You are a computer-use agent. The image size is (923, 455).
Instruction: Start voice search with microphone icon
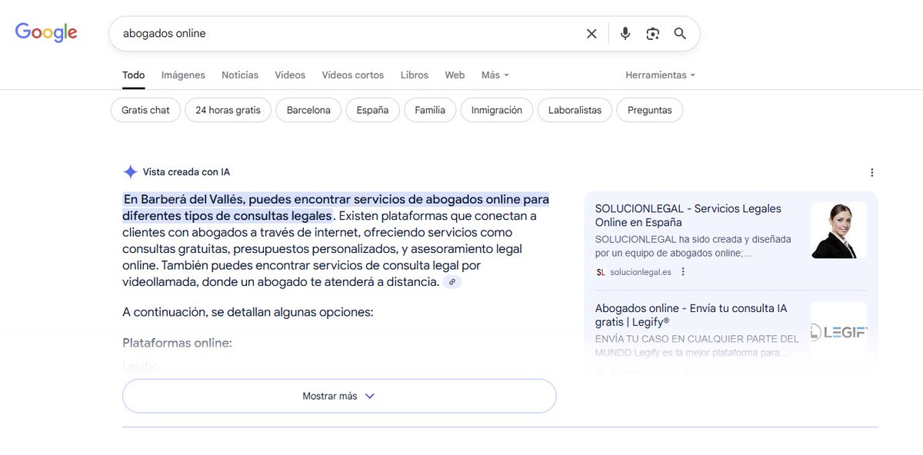(625, 34)
